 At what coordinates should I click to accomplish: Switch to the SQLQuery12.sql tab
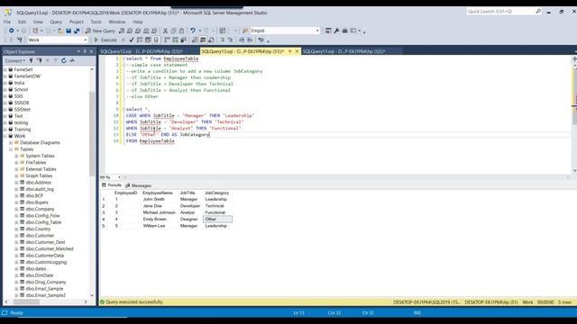coord(142,51)
